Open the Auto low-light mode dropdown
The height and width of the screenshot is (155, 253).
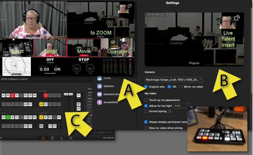(x=181, y=106)
